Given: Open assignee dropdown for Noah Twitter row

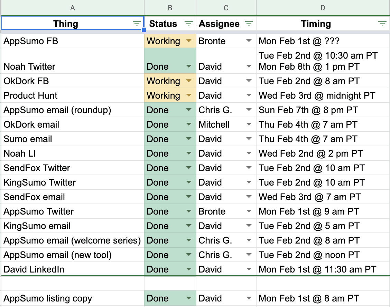Looking at the screenshot, I should 249,66.
